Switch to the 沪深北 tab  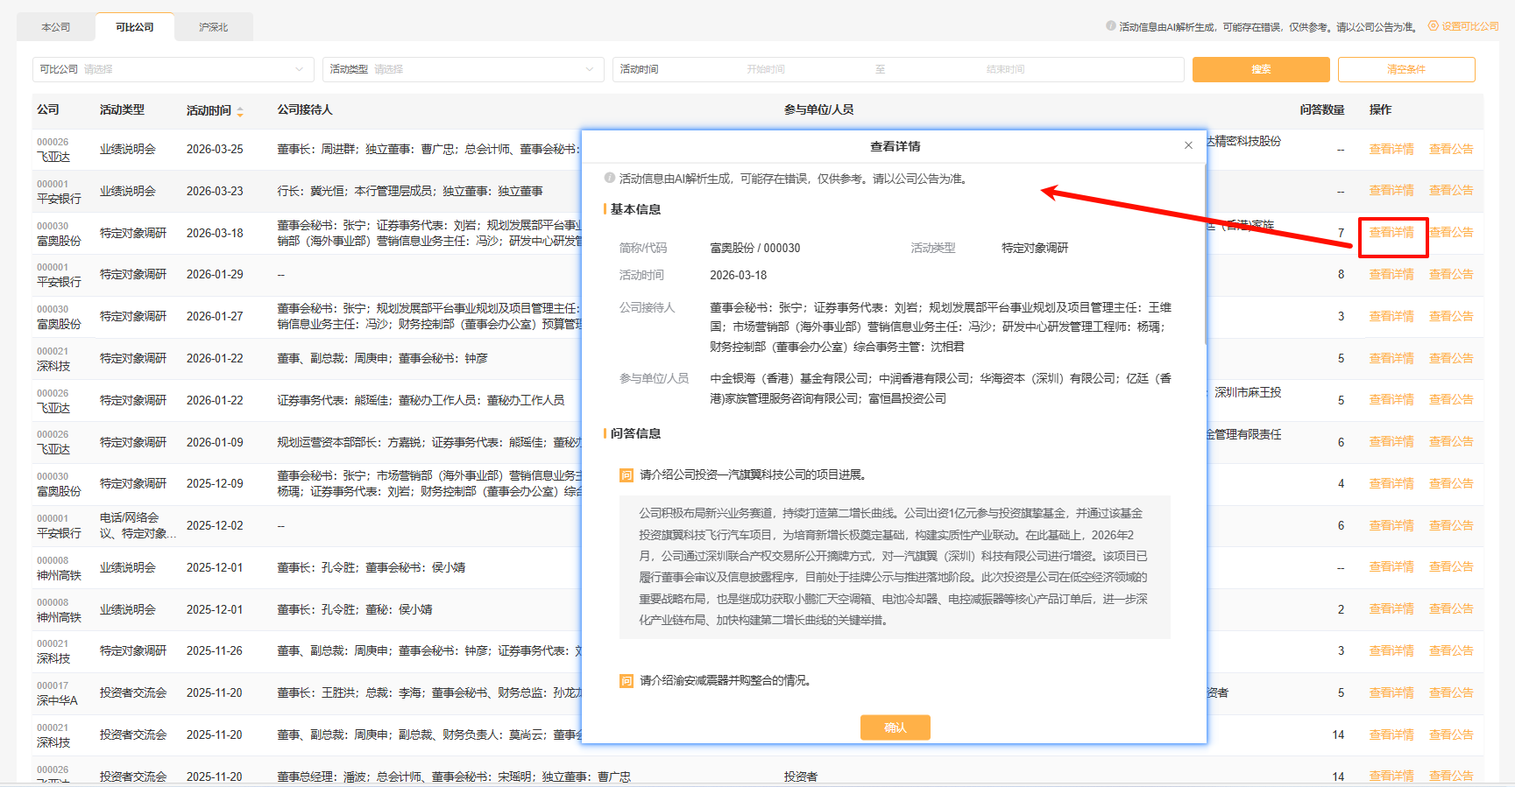[213, 27]
